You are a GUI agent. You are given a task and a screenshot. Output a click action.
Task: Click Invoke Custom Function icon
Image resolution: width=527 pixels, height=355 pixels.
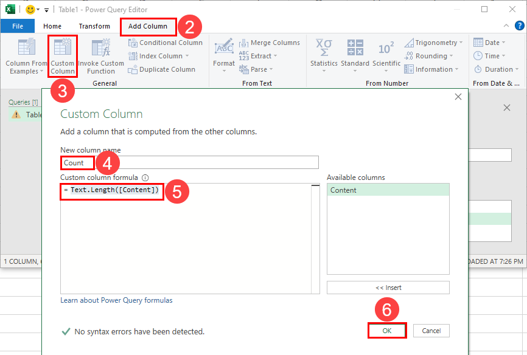tap(101, 47)
